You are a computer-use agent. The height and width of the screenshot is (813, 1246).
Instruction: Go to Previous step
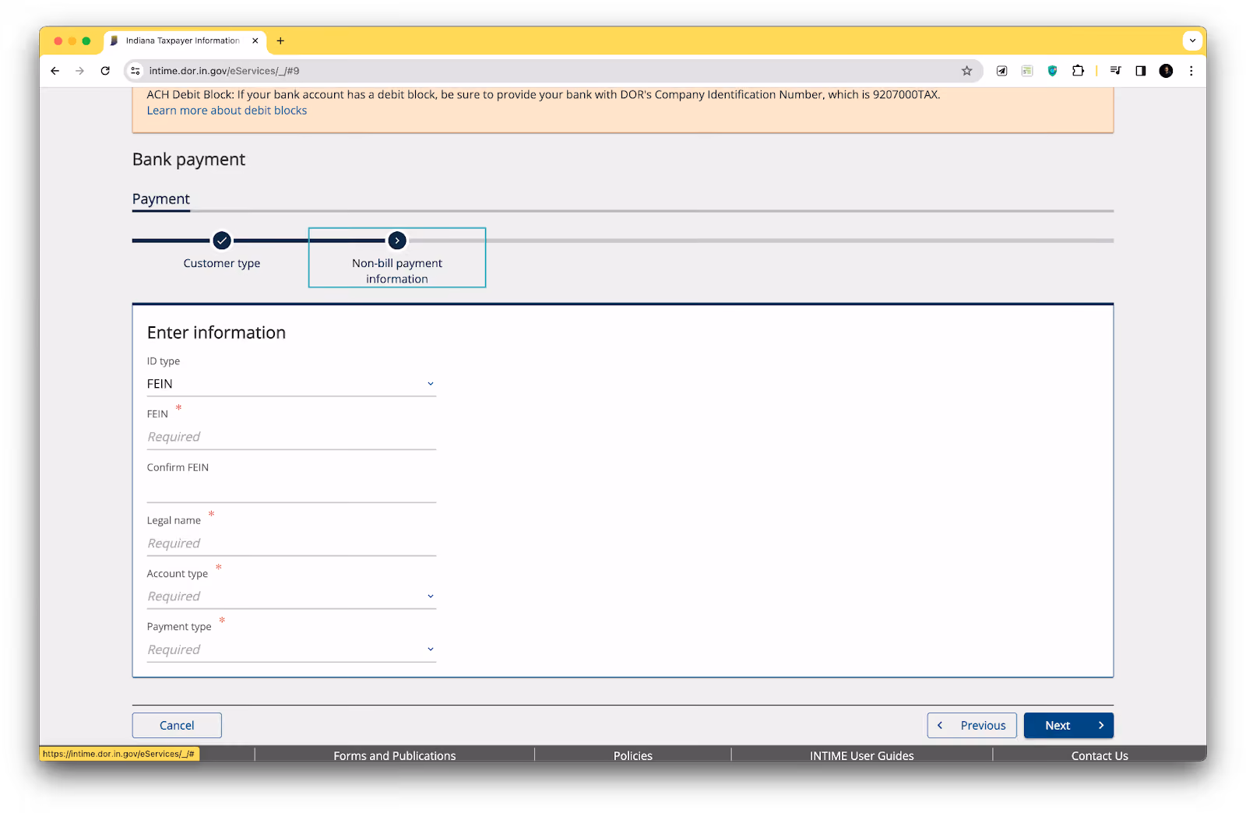click(972, 725)
